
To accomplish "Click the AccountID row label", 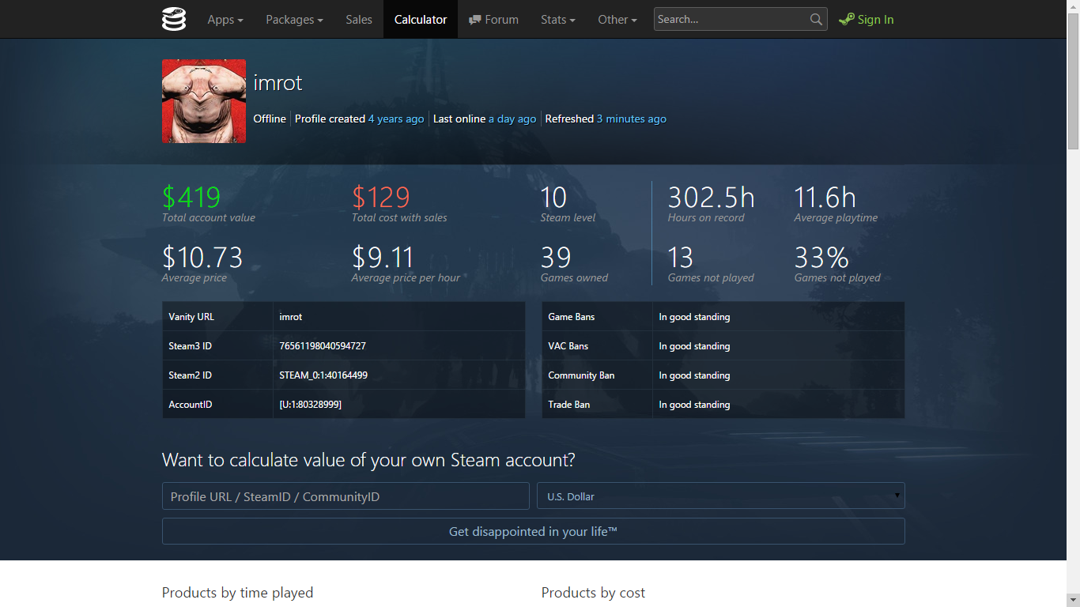I will pyautogui.click(x=191, y=405).
